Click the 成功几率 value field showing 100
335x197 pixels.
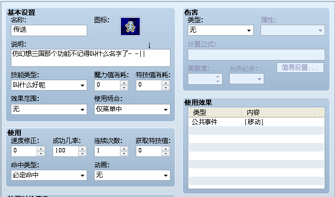click(65, 151)
